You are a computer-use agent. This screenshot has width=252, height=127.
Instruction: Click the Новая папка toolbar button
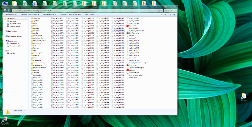(x=89, y=15)
